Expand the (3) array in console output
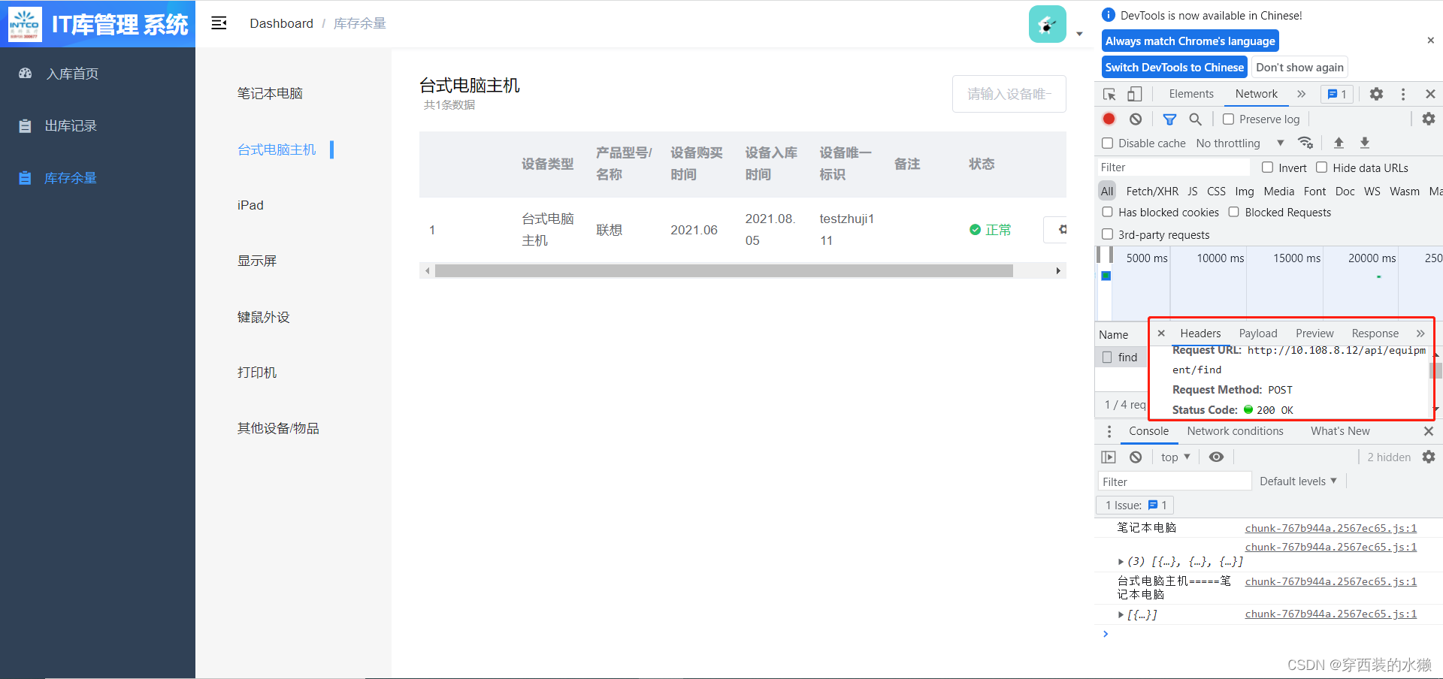Image resolution: width=1443 pixels, height=679 pixels. tap(1121, 561)
